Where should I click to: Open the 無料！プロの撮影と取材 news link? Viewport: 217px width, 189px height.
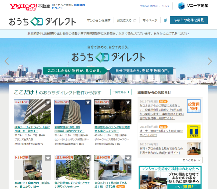click(161, 150)
